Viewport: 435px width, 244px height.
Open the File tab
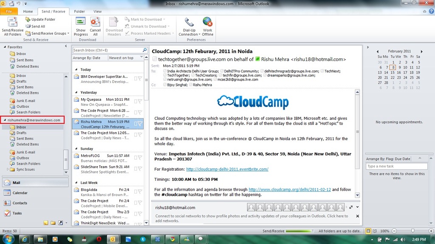point(9,11)
